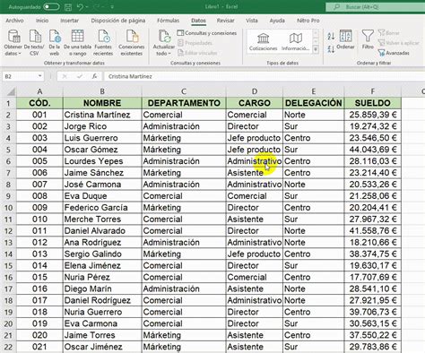Viewport: 425px width, 353px height.
Task: Click the DELEGACIÓN header cell
Action: click(314, 103)
